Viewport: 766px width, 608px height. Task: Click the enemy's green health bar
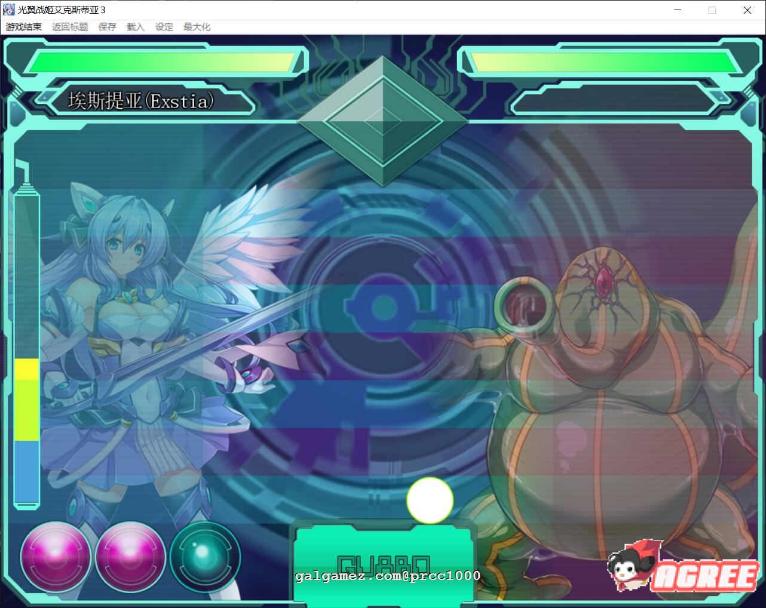[605, 62]
